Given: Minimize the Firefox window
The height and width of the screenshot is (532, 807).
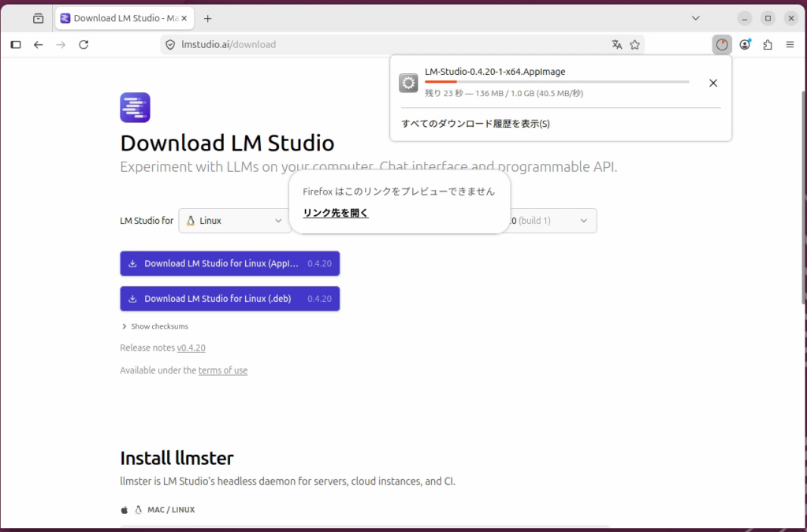Looking at the screenshot, I should click(x=745, y=19).
